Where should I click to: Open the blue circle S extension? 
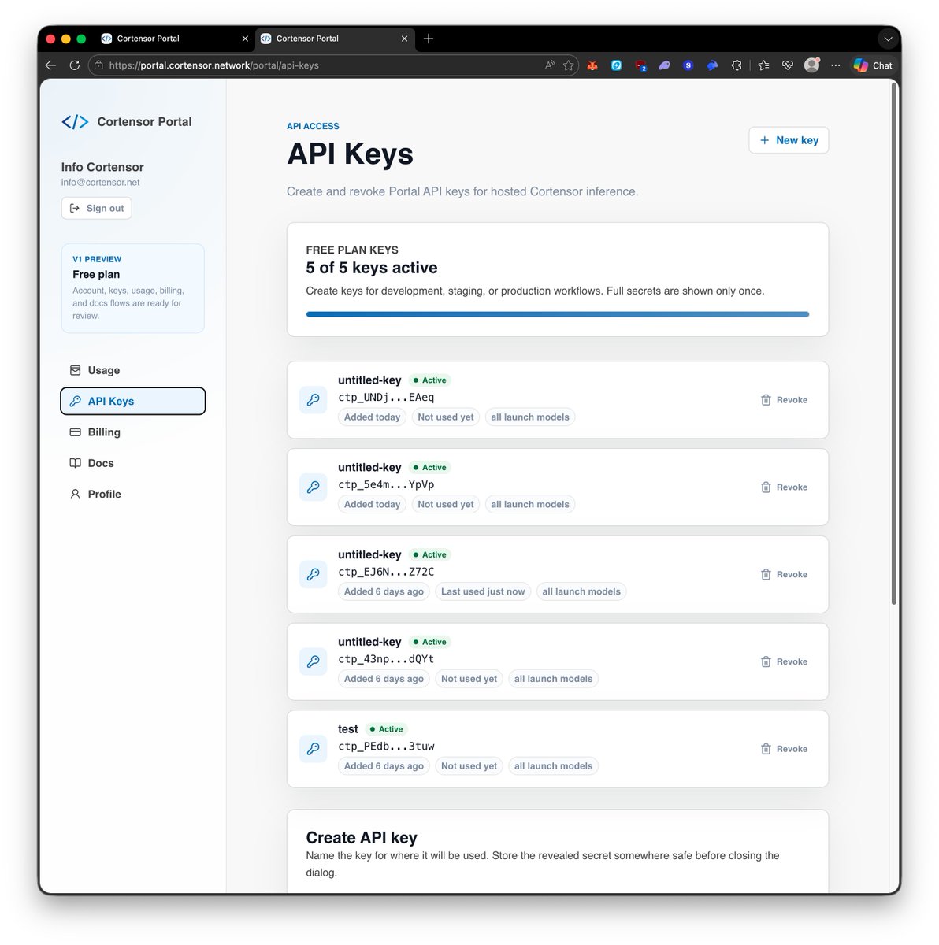tap(688, 65)
